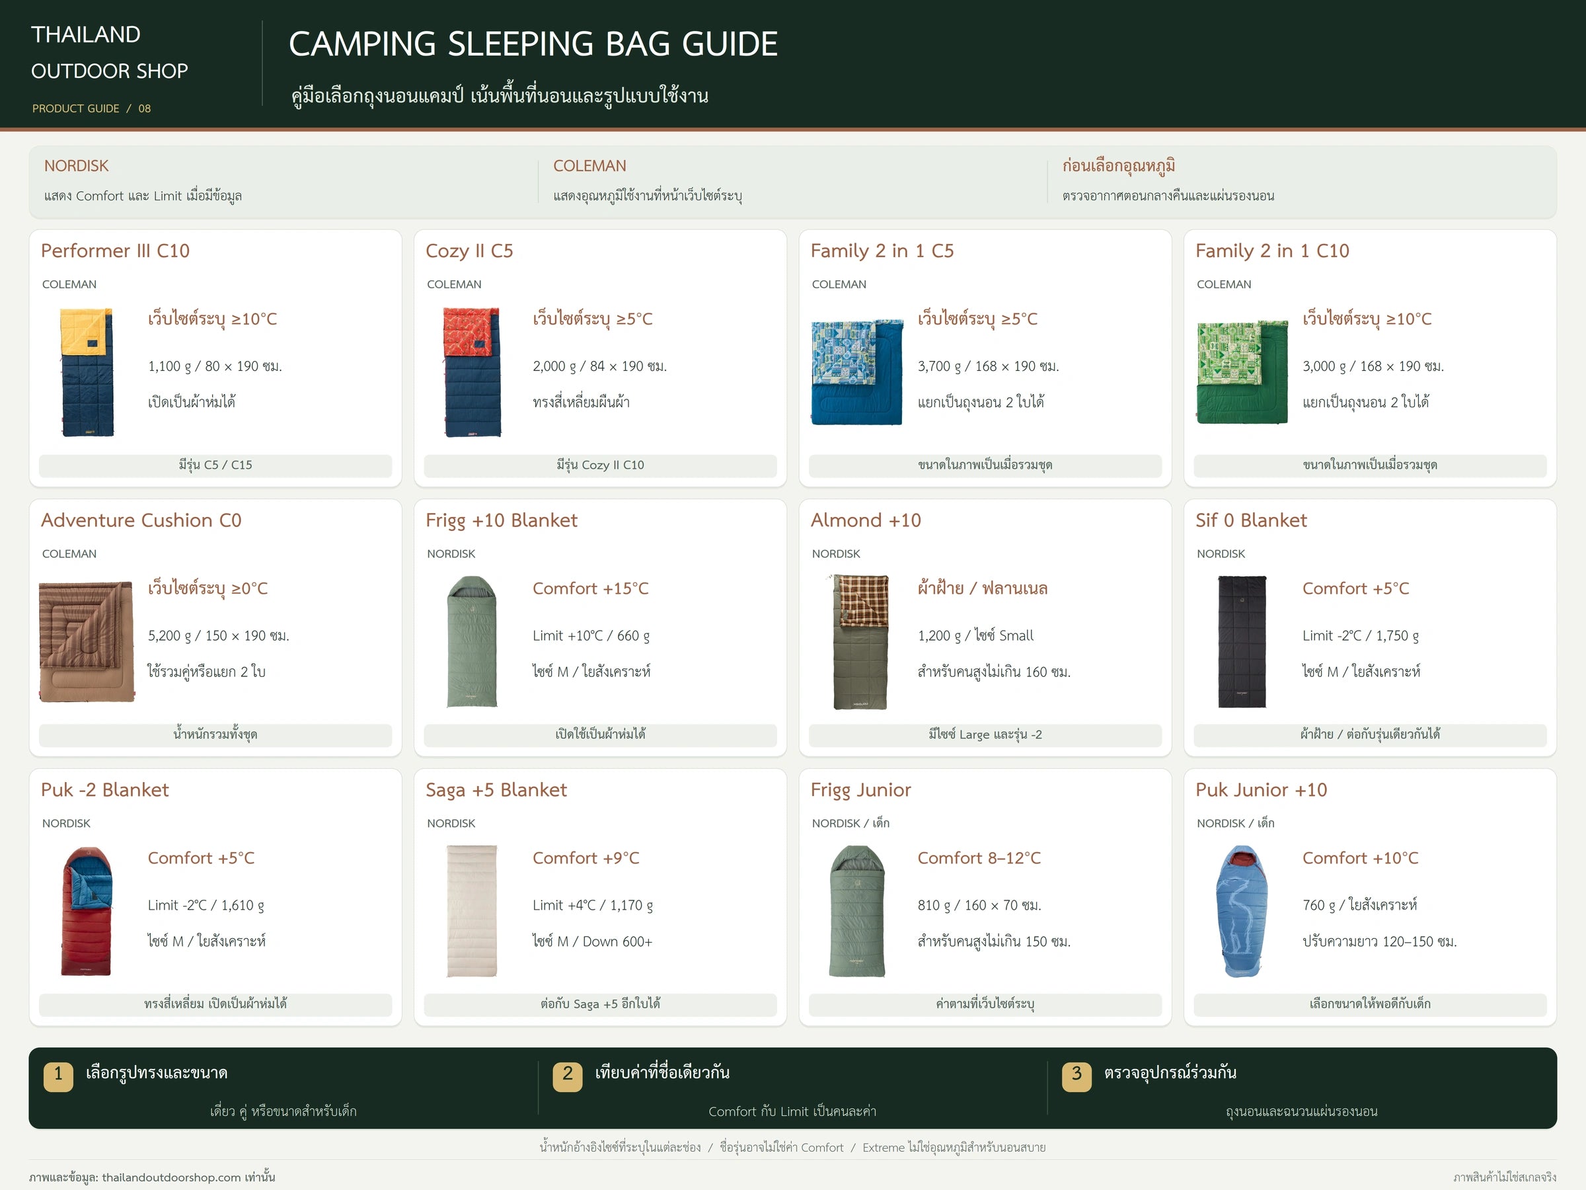Open the Cozy II C5 product photo
The height and width of the screenshot is (1190, 1586).
pos(472,372)
